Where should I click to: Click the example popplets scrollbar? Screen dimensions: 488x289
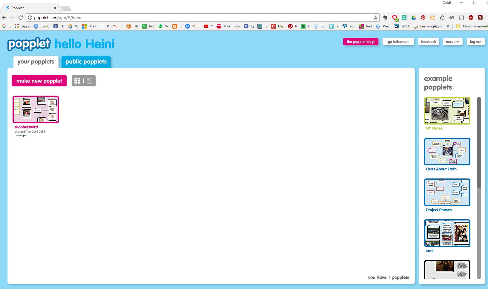click(479, 143)
